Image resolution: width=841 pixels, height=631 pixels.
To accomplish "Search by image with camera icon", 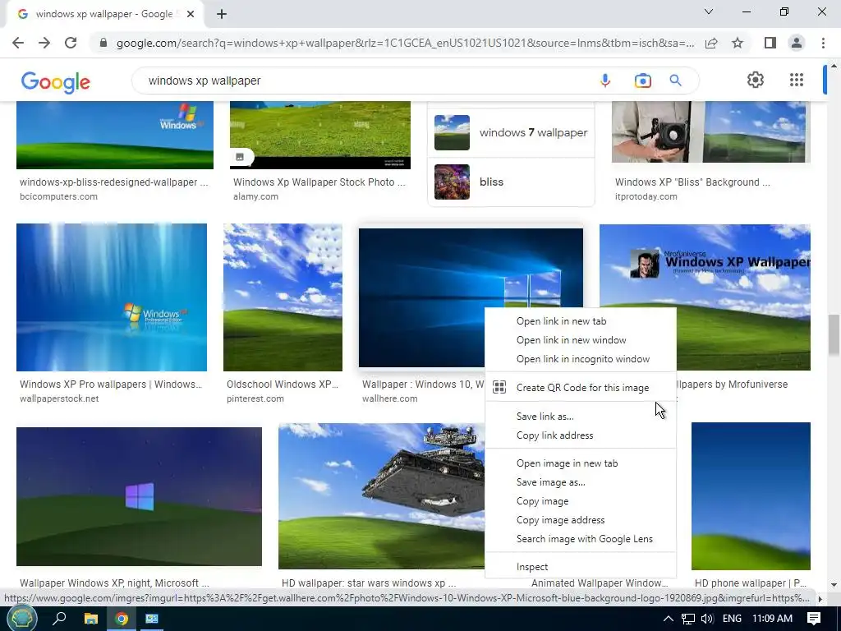I will point(642,81).
